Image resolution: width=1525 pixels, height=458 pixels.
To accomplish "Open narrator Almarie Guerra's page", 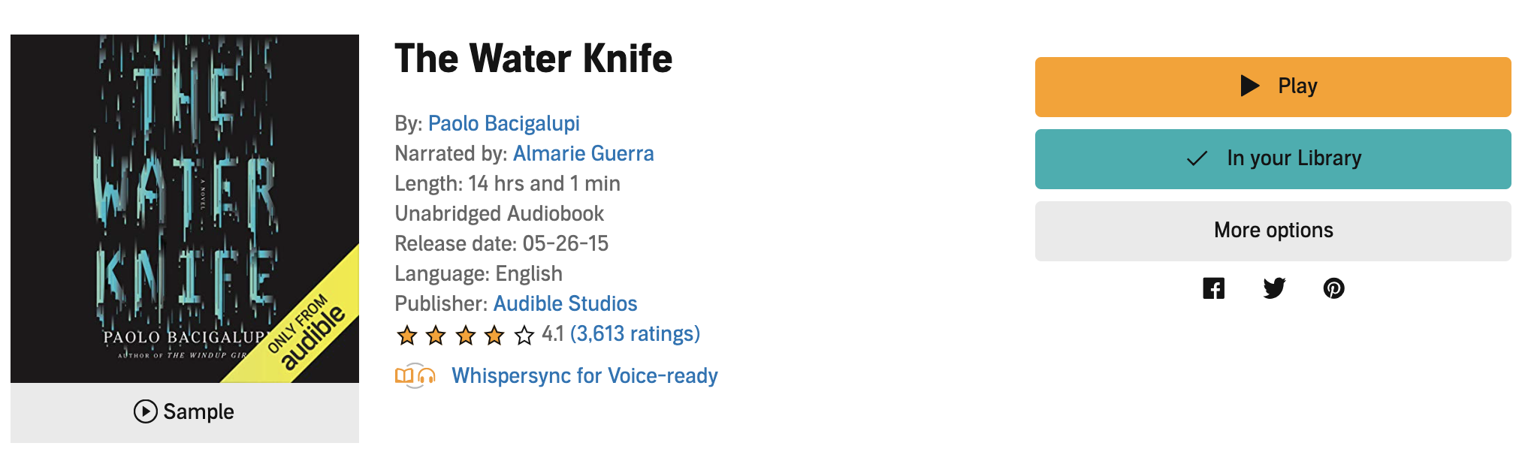I will [x=583, y=153].
